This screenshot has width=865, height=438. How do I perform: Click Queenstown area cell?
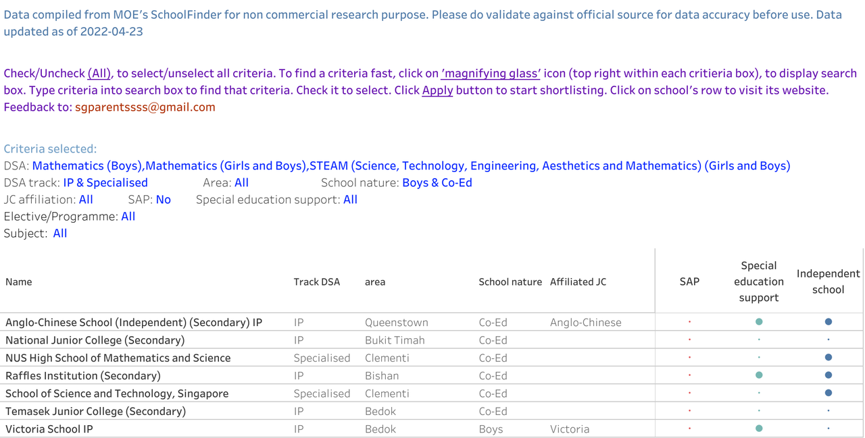(x=397, y=323)
